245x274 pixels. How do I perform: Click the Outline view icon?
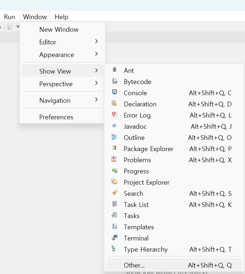click(x=114, y=137)
